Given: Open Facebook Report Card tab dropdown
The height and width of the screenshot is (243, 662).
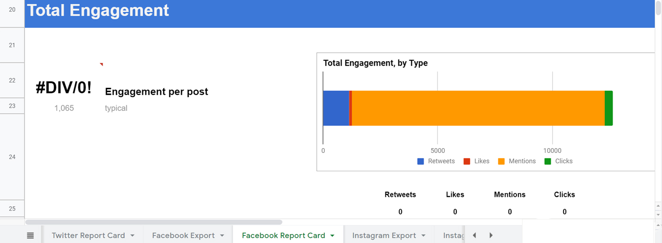Looking at the screenshot, I should click(332, 235).
